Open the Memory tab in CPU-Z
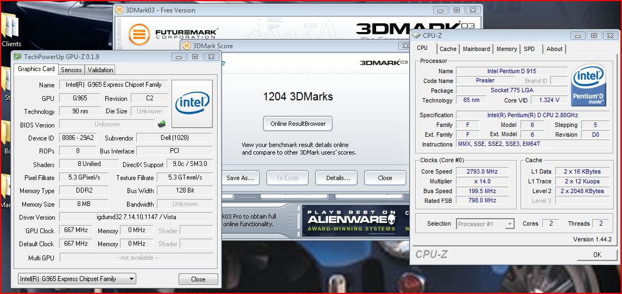The height and width of the screenshot is (294, 622). (506, 49)
